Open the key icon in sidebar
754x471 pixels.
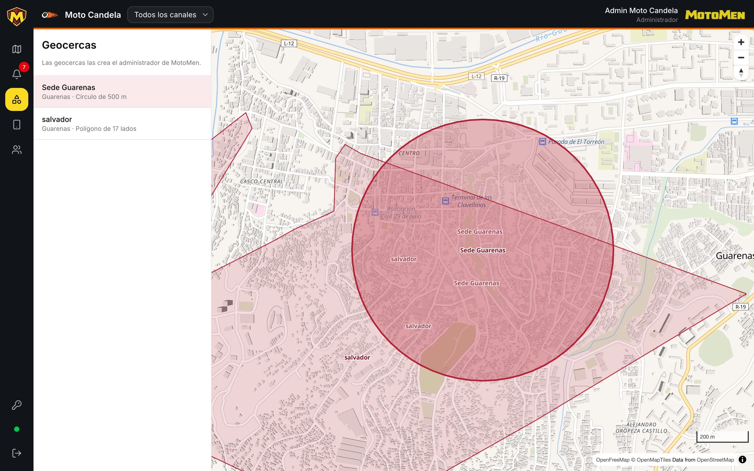(x=16, y=405)
